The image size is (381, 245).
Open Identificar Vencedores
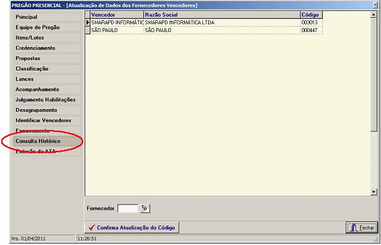pyautogui.click(x=47, y=121)
